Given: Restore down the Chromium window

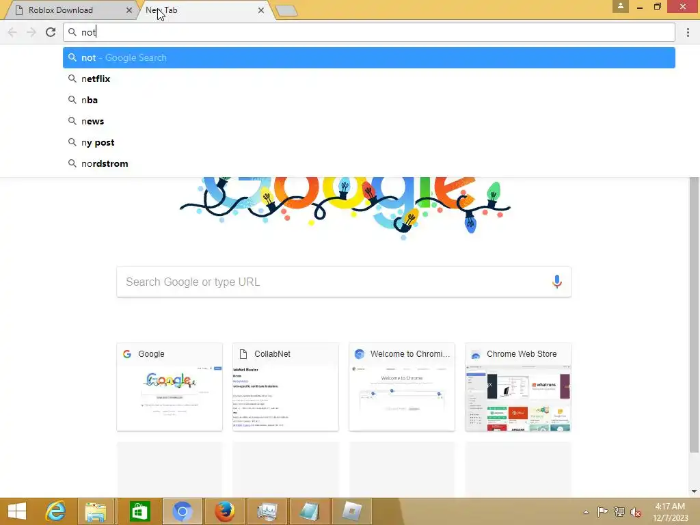Looking at the screenshot, I should [x=658, y=6].
